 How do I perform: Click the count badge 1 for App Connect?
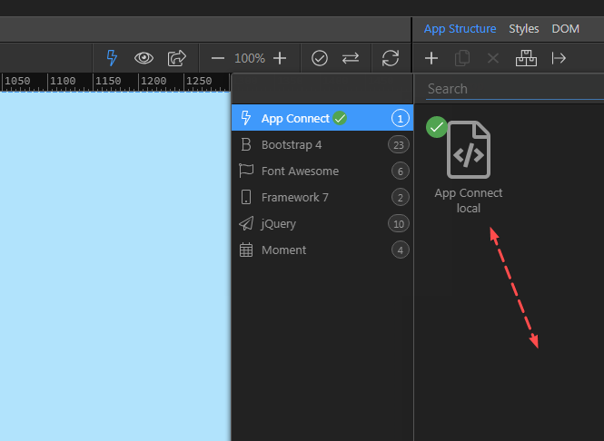[x=401, y=119]
